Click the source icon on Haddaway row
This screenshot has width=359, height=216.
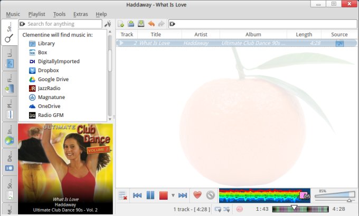pyautogui.click(x=339, y=43)
